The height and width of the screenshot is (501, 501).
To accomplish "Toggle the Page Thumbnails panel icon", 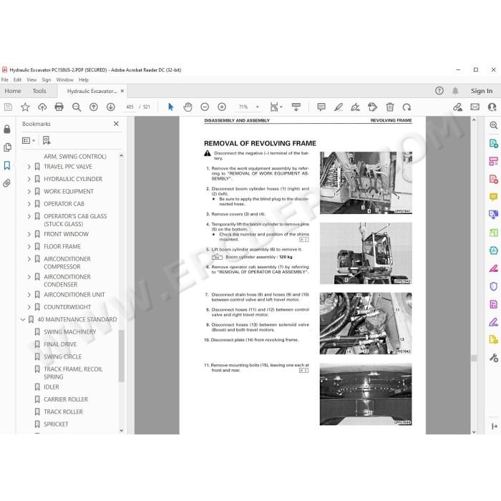I will (6, 147).
